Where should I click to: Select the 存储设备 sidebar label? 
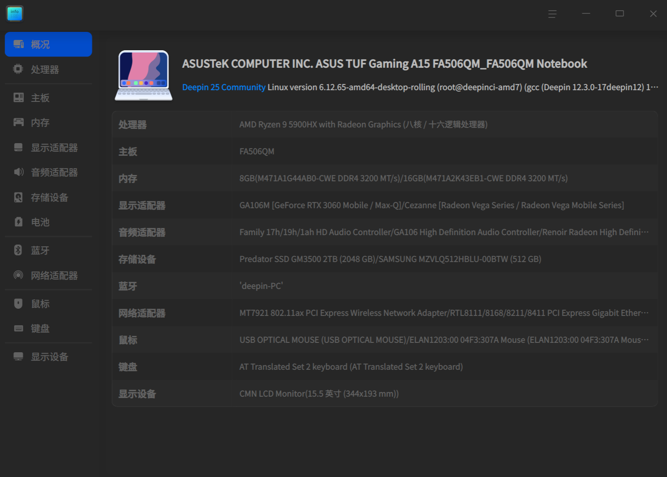[50, 197]
